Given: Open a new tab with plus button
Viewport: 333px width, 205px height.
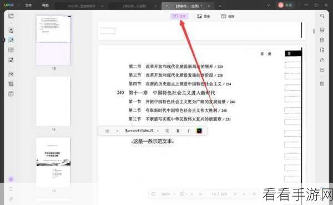Looking at the screenshot, I should [x=220, y=6].
